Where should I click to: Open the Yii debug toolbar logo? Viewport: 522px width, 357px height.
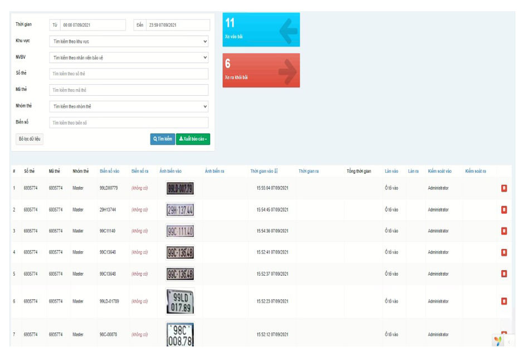tap(497, 341)
